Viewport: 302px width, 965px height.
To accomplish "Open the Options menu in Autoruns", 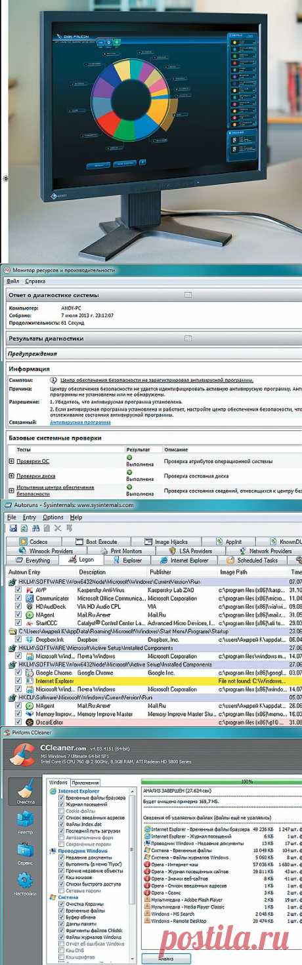I will click(53, 517).
